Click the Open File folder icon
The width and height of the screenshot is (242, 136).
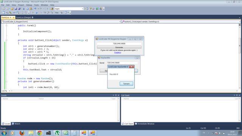point(12,9)
